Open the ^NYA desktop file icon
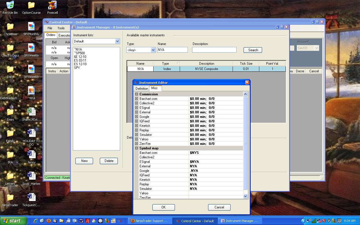The image size is (360, 225). (x=31, y=91)
